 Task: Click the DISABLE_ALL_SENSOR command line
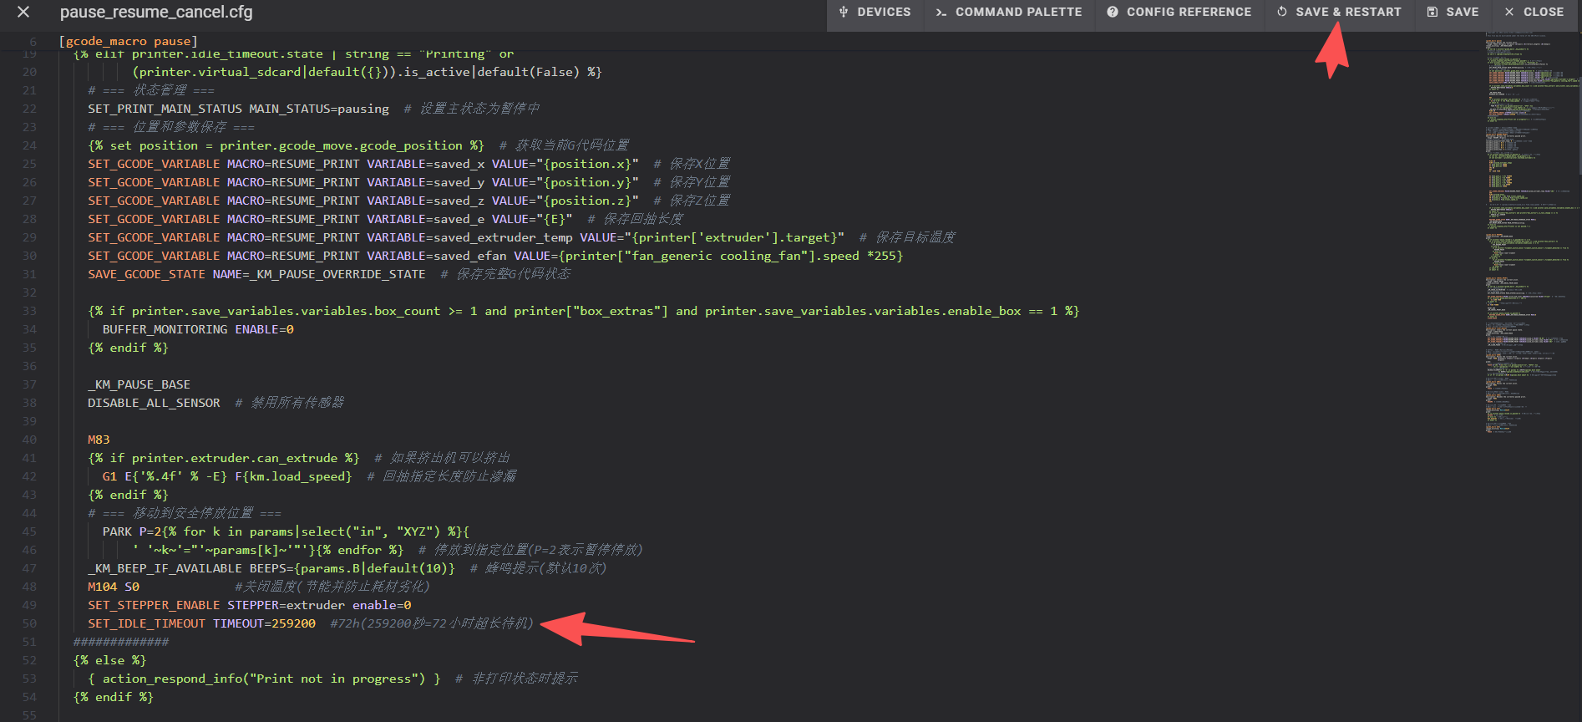click(154, 403)
